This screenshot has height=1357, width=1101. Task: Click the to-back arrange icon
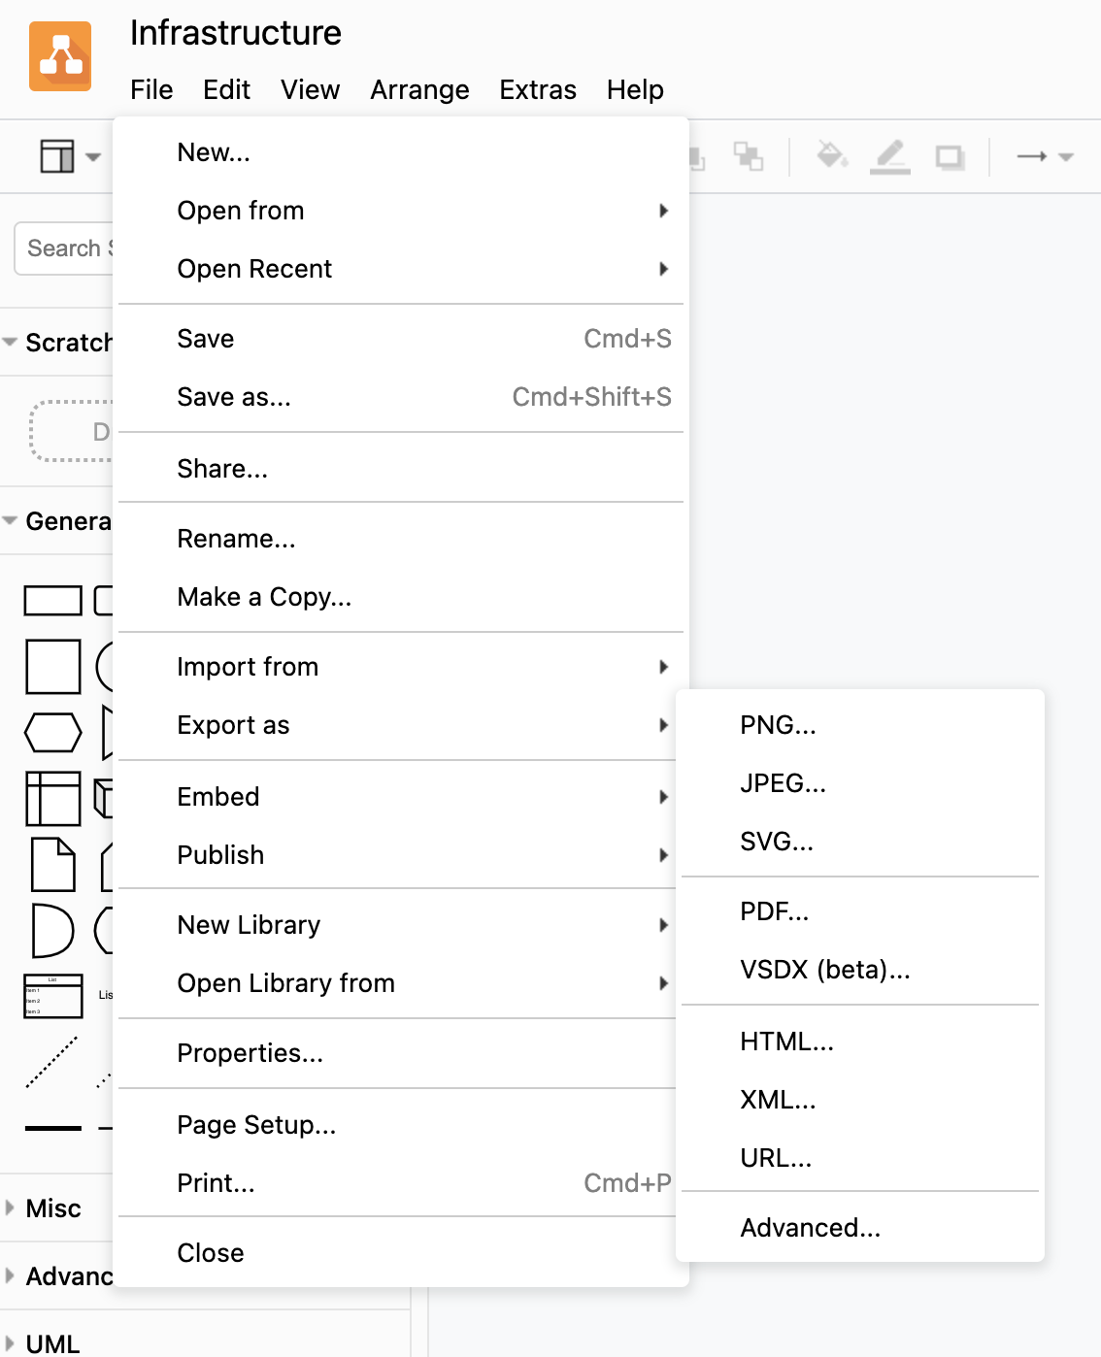748,156
